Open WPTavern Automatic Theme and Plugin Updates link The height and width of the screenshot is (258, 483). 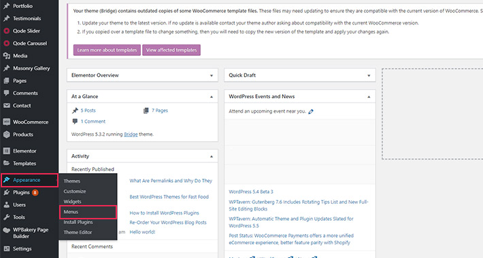(x=290, y=222)
